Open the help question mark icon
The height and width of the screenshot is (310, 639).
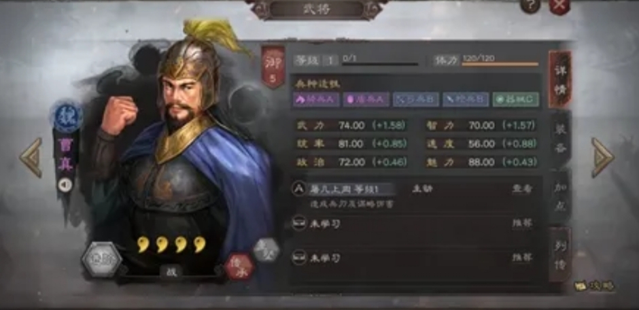(530, 5)
